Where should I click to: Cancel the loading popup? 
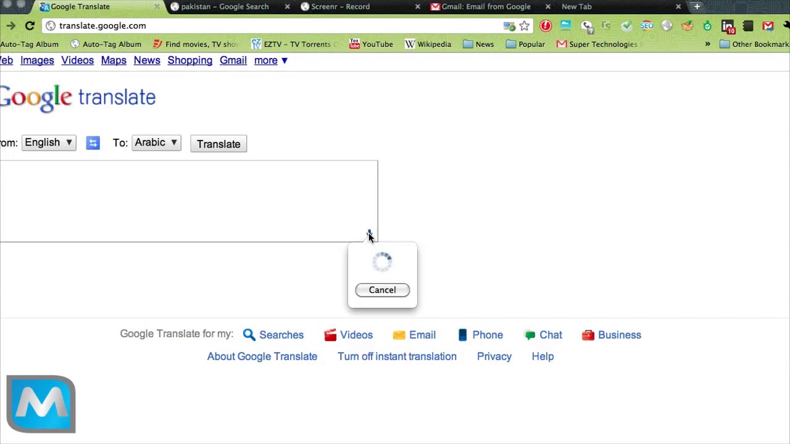(382, 290)
